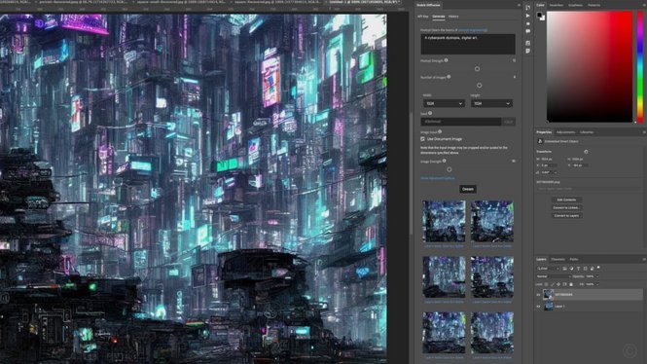Click the Seed optional input field
647x364 pixels.
(461, 122)
